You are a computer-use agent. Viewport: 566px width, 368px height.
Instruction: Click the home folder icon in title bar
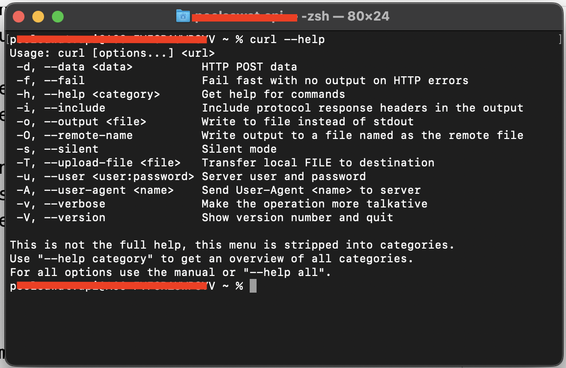(183, 16)
